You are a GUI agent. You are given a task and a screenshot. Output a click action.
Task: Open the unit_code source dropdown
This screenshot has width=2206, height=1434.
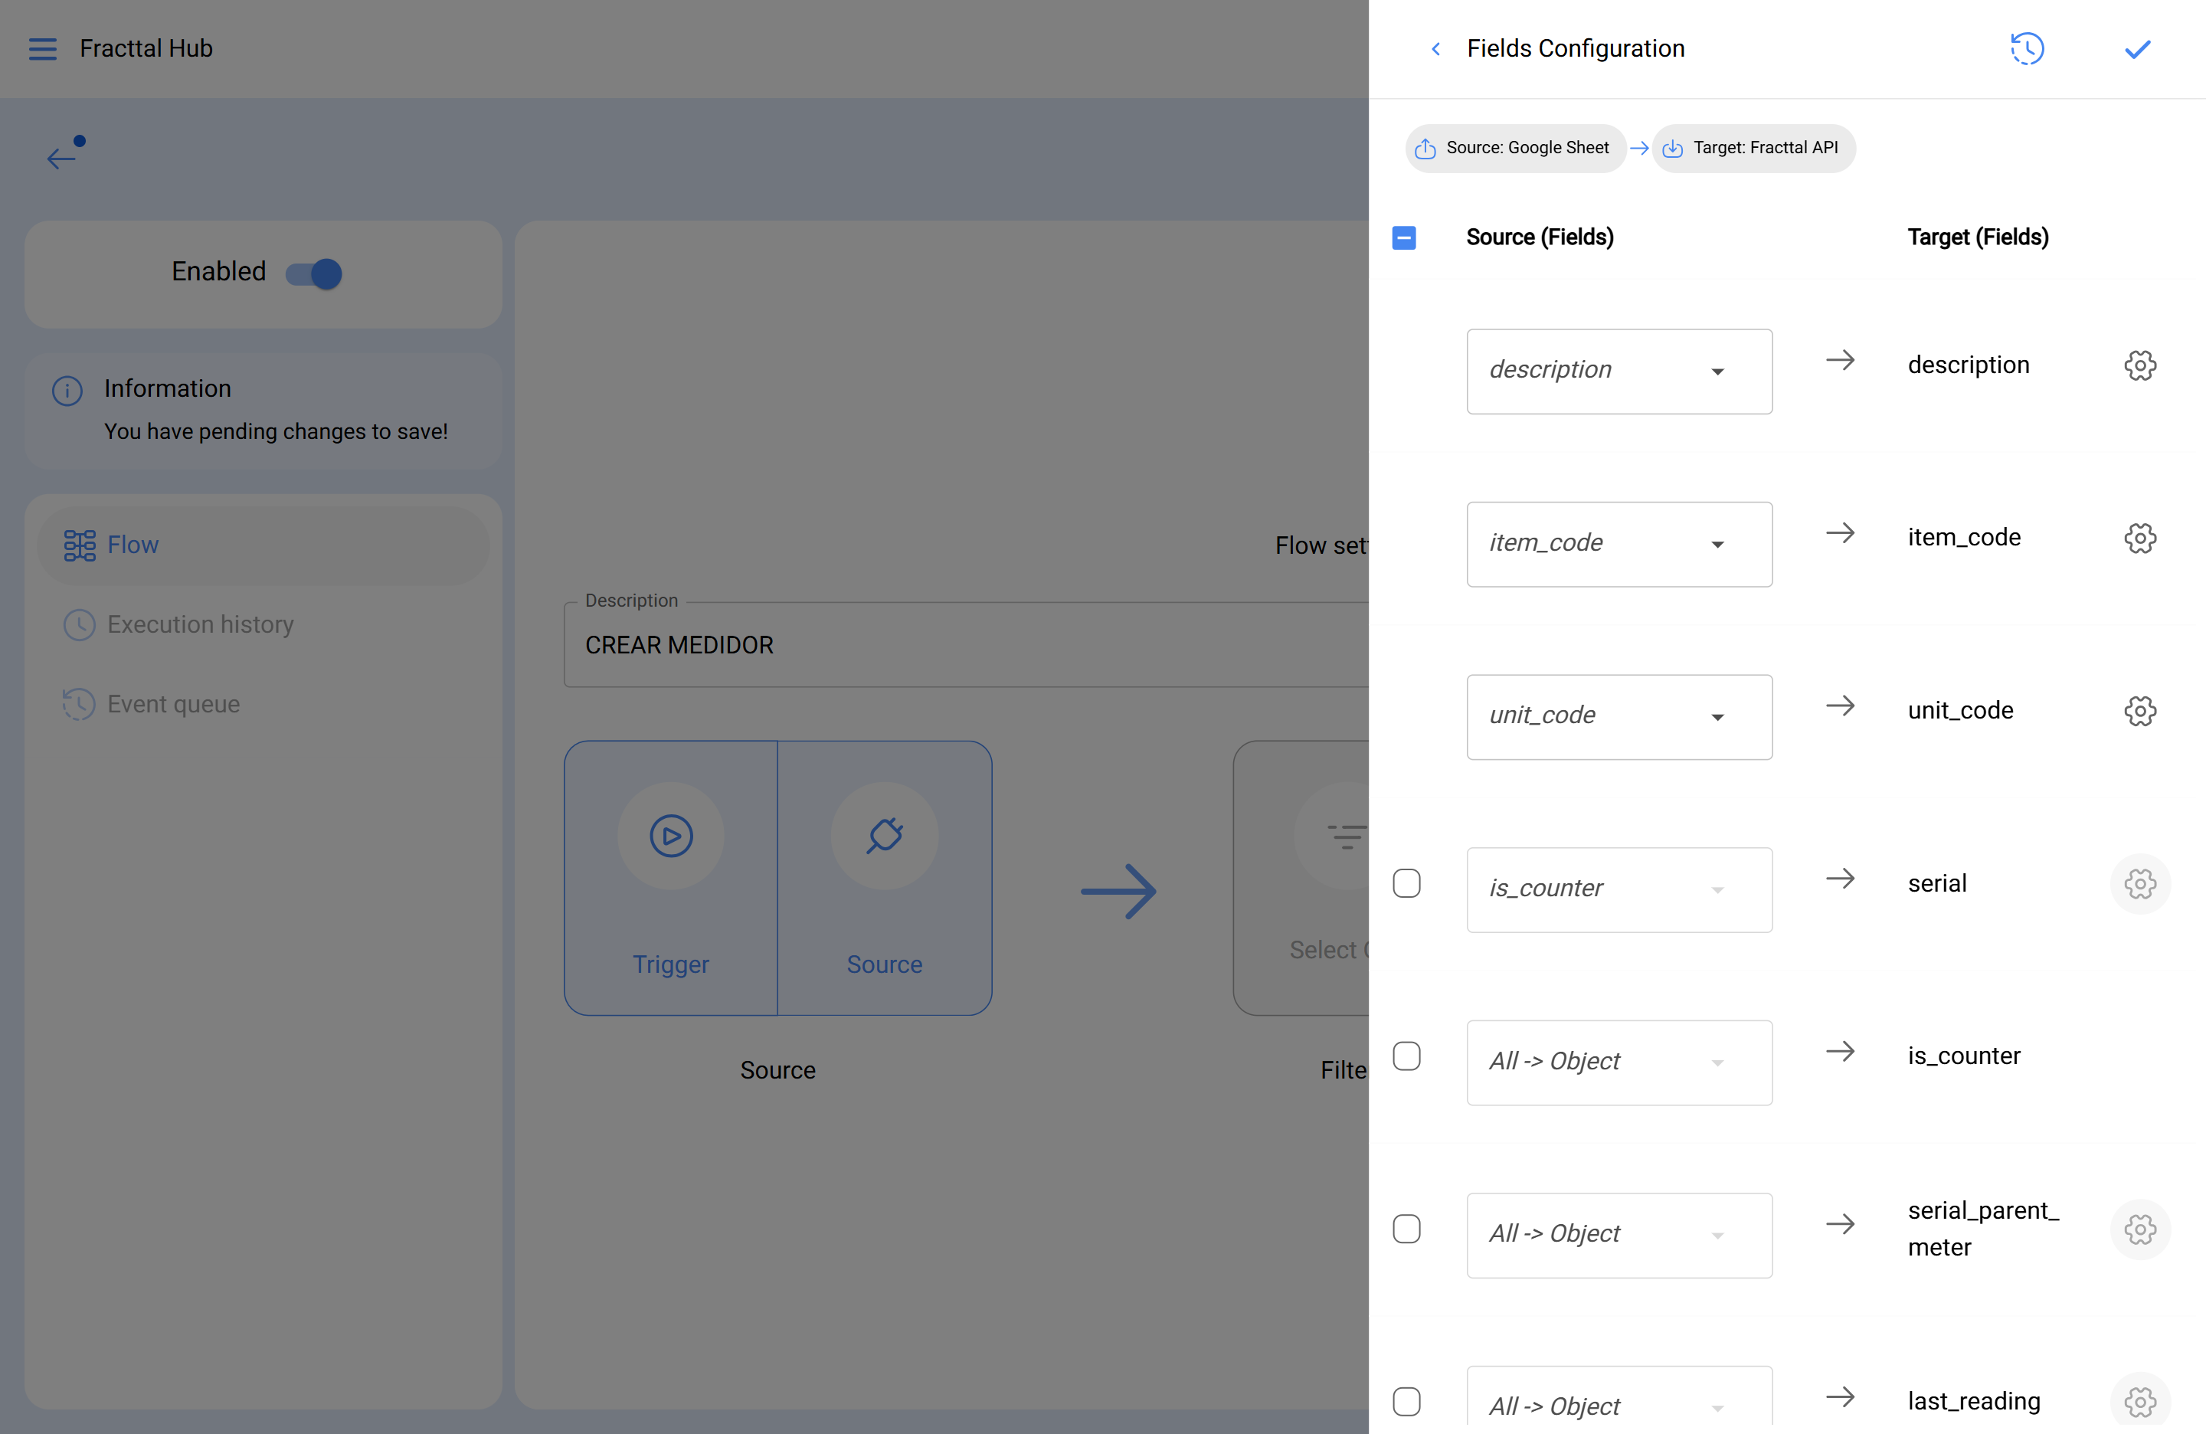click(x=1618, y=716)
